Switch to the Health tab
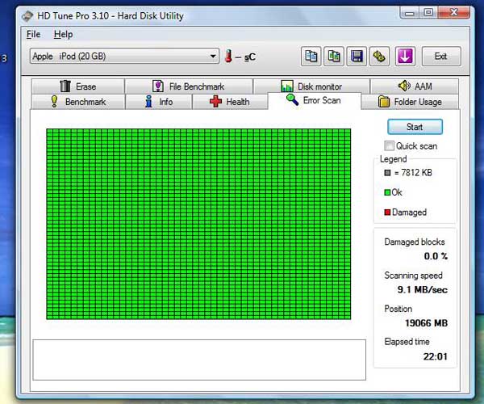 point(230,102)
